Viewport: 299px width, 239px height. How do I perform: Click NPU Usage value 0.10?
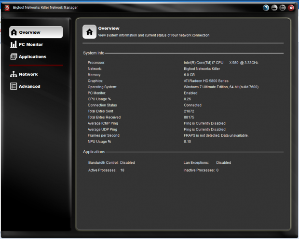click(x=187, y=142)
